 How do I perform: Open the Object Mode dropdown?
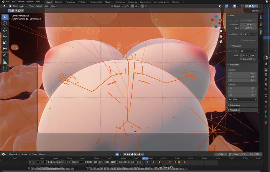[x=18, y=6]
